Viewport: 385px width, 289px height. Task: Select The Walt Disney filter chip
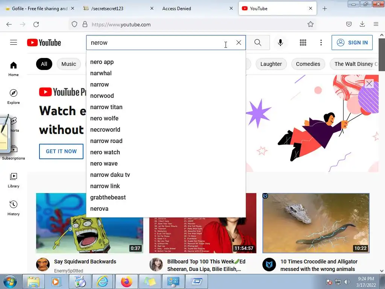click(355, 64)
